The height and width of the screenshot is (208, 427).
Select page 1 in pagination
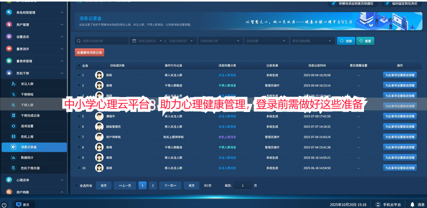(x=143, y=186)
